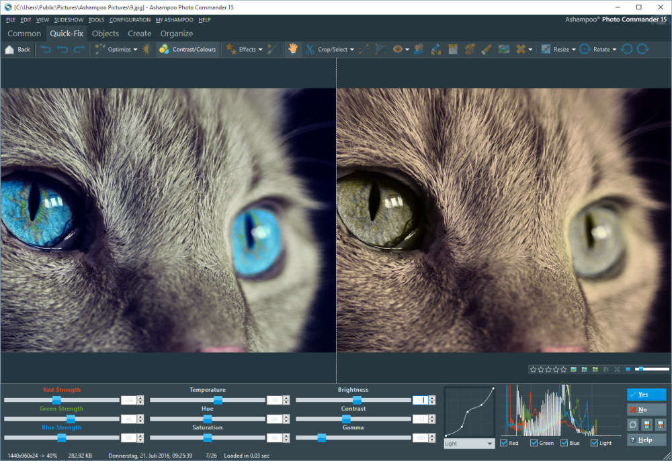Switch to the Objects tab
This screenshot has height=461, width=672.
106,34
